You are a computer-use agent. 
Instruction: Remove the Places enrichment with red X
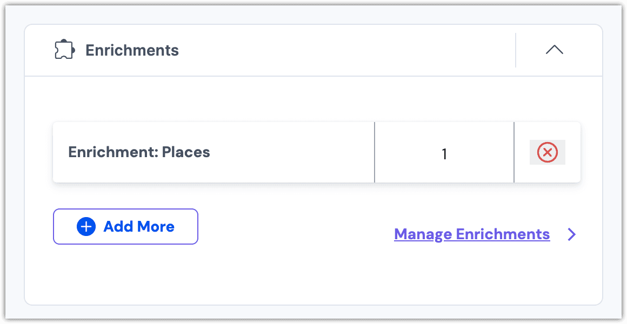coord(548,152)
